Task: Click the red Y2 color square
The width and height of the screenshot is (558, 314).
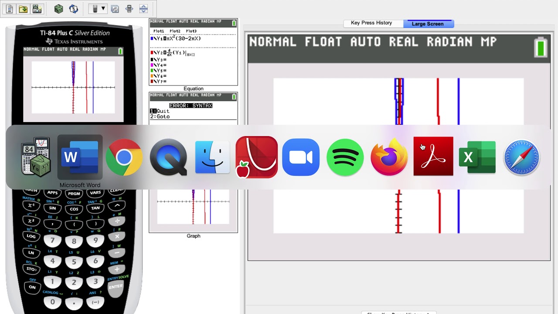Action: coord(152,53)
